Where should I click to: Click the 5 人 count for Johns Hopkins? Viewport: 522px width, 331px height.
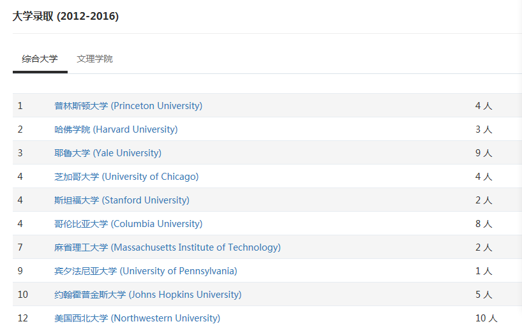point(484,295)
